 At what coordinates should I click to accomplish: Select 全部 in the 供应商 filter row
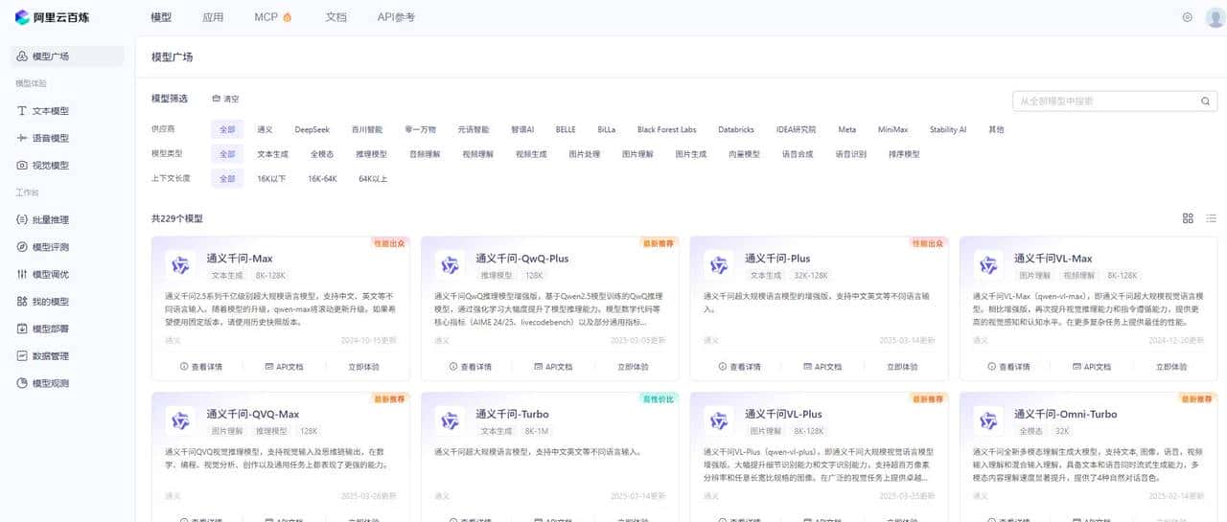click(227, 129)
